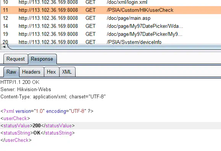Click the Server: Hikvision-Webs header line
Screen dimensions: 221x151
point(26,90)
